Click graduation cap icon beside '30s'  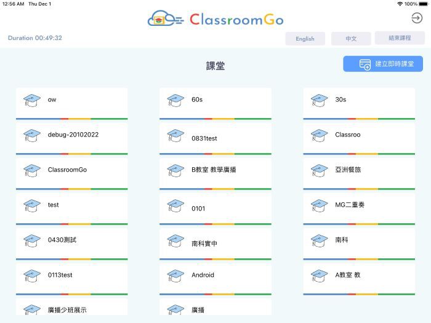click(319, 100)
